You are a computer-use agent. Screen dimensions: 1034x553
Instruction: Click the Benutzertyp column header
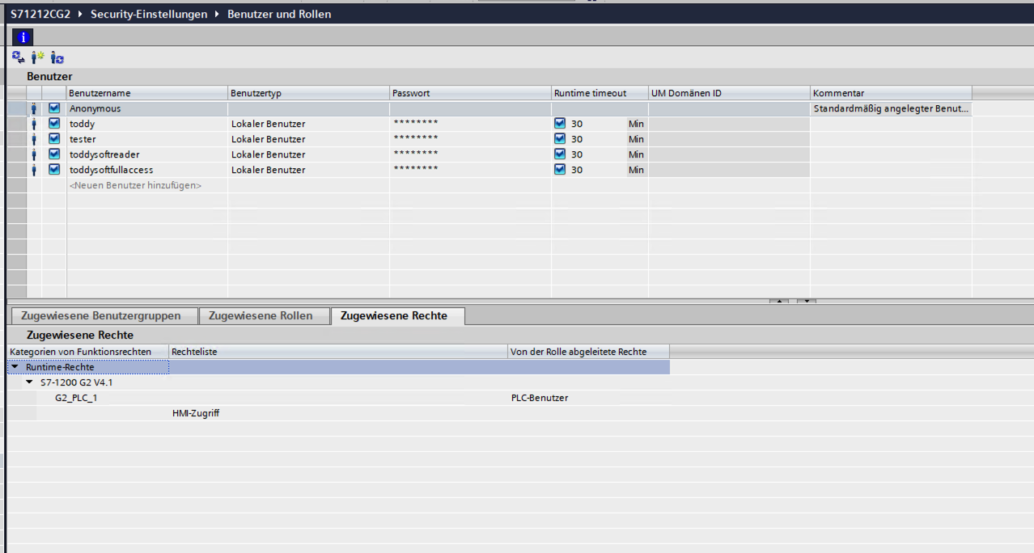point(308,93)
